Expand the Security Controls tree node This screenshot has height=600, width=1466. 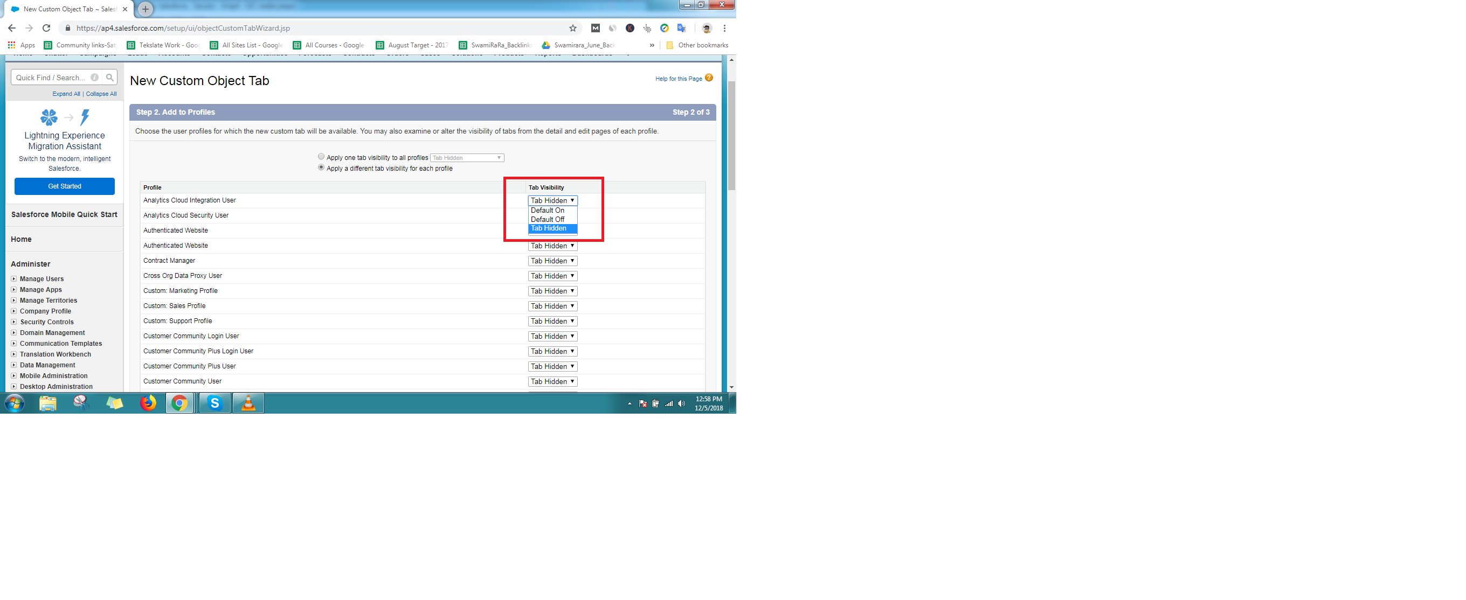[x=13, y=322]
